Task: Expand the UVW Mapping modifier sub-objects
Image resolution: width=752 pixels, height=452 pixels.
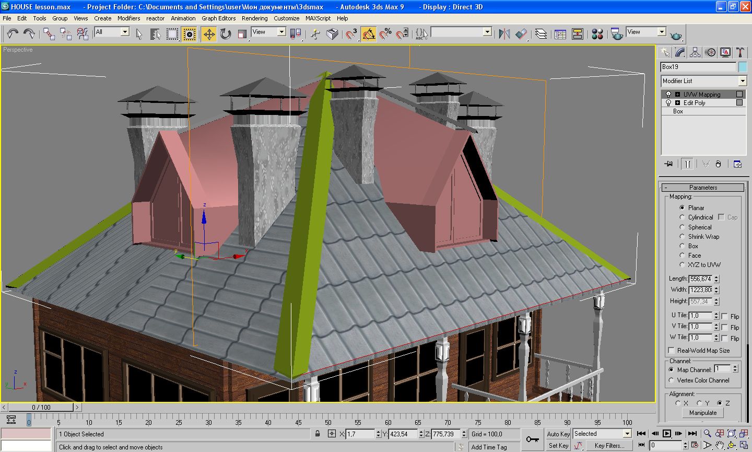Action: (x=677, y=95)
